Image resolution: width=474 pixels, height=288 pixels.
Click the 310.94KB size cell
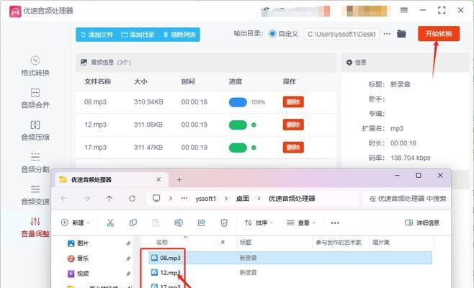point(148,102)
